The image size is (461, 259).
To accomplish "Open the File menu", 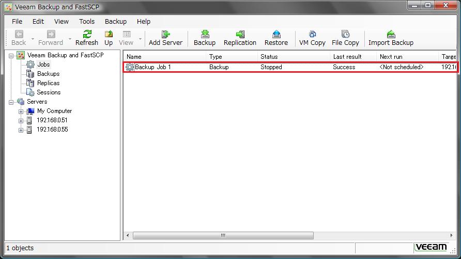I will coord(17,22).
